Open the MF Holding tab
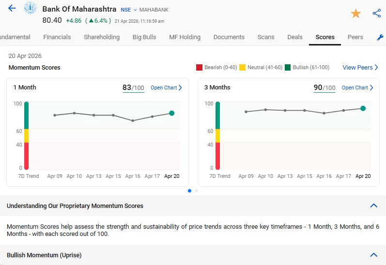 pos(185,37)
